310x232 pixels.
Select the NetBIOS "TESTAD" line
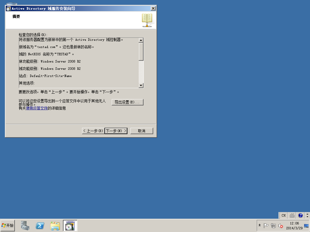click(46, 54)
